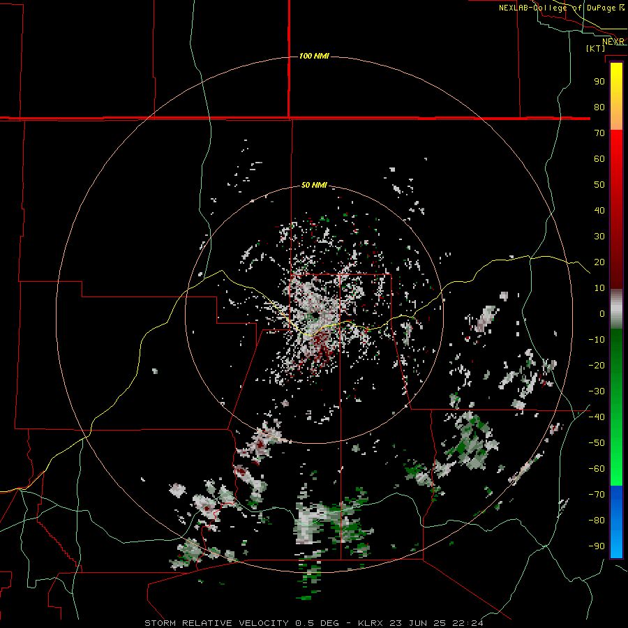Click the "50 NMI" range ring label
Viewport: 628px width, 628px height.
pos(314,185)
